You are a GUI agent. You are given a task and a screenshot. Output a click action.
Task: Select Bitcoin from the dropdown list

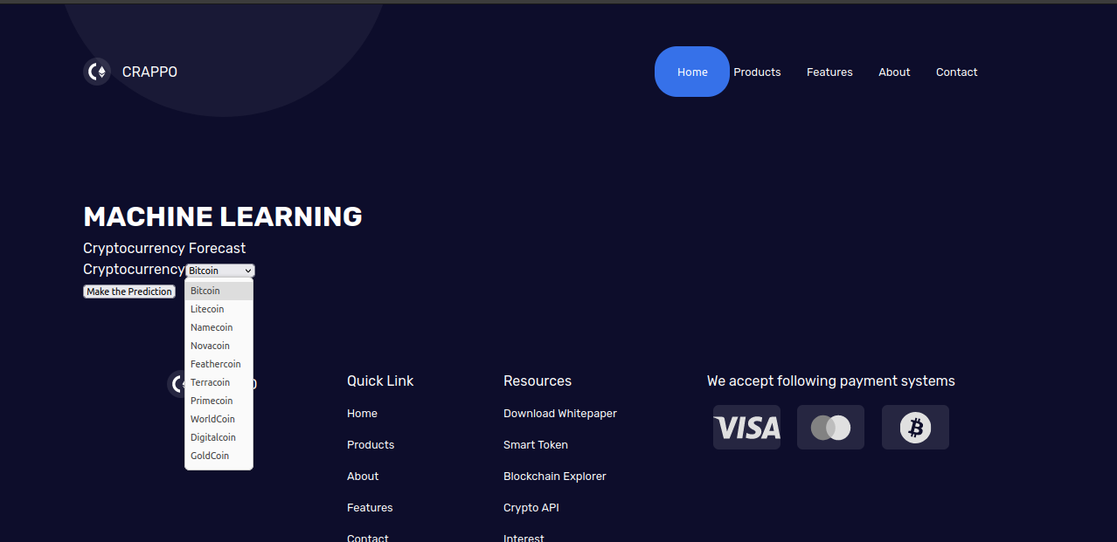[219, 291]
